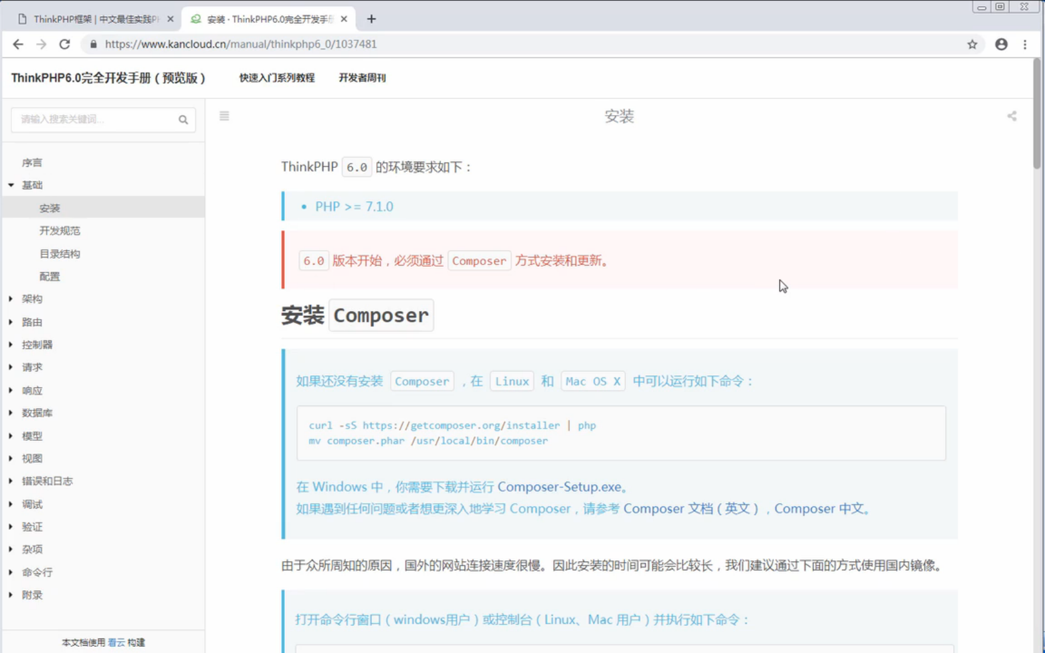
Task: Open 开发者周刊 in the header
Action: (x=362, y=78)
